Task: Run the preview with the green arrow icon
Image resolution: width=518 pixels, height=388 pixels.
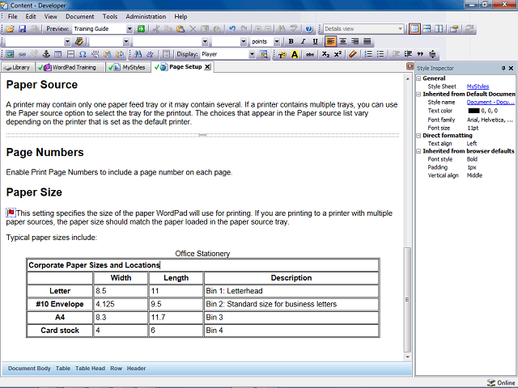Action: (x=141, y=29)
